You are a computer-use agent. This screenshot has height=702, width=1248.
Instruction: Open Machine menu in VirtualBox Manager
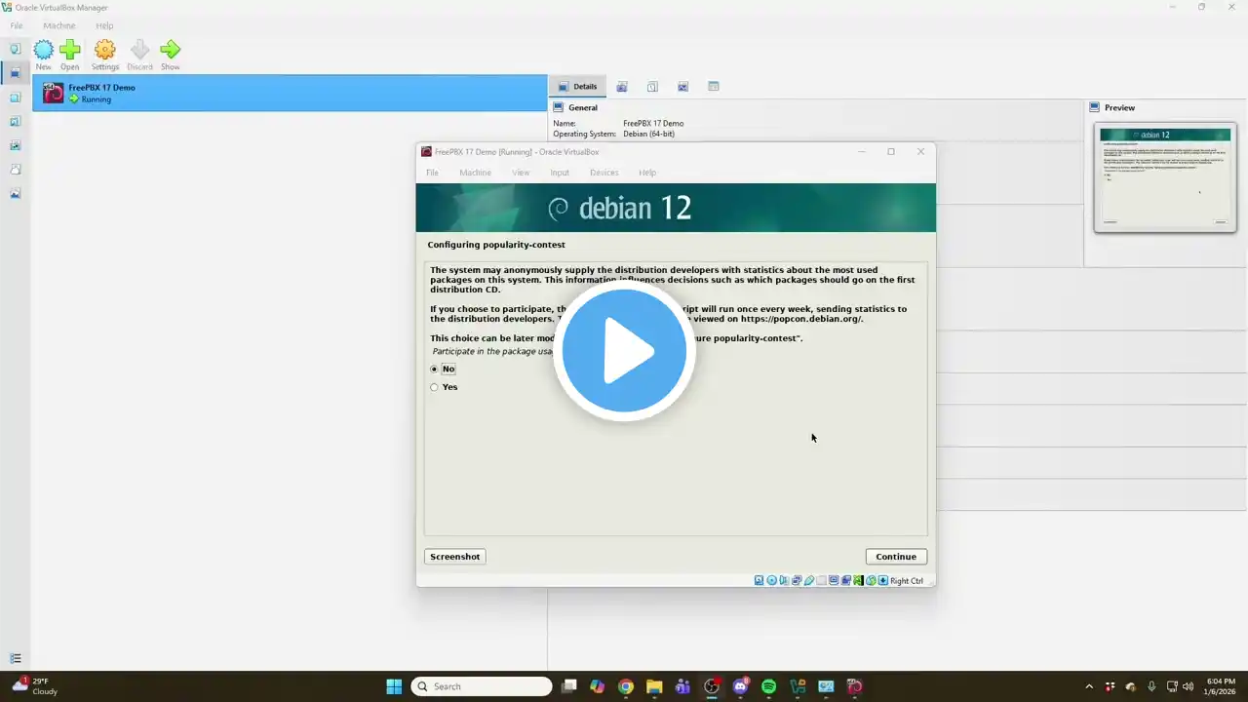point(59,26)
